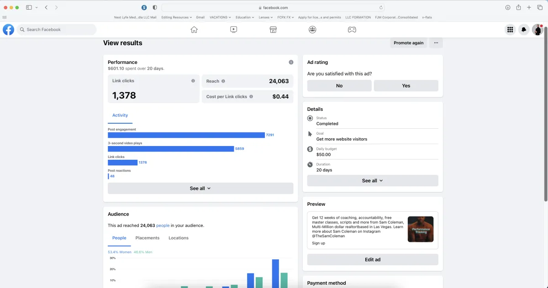The width and height of the screenshot is (548, 288).
Task: Switch to the Locations tab
Action: [179, 238]
